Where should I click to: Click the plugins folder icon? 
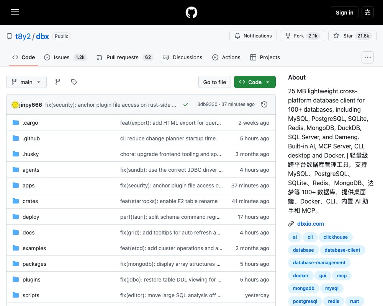(16, 279)
